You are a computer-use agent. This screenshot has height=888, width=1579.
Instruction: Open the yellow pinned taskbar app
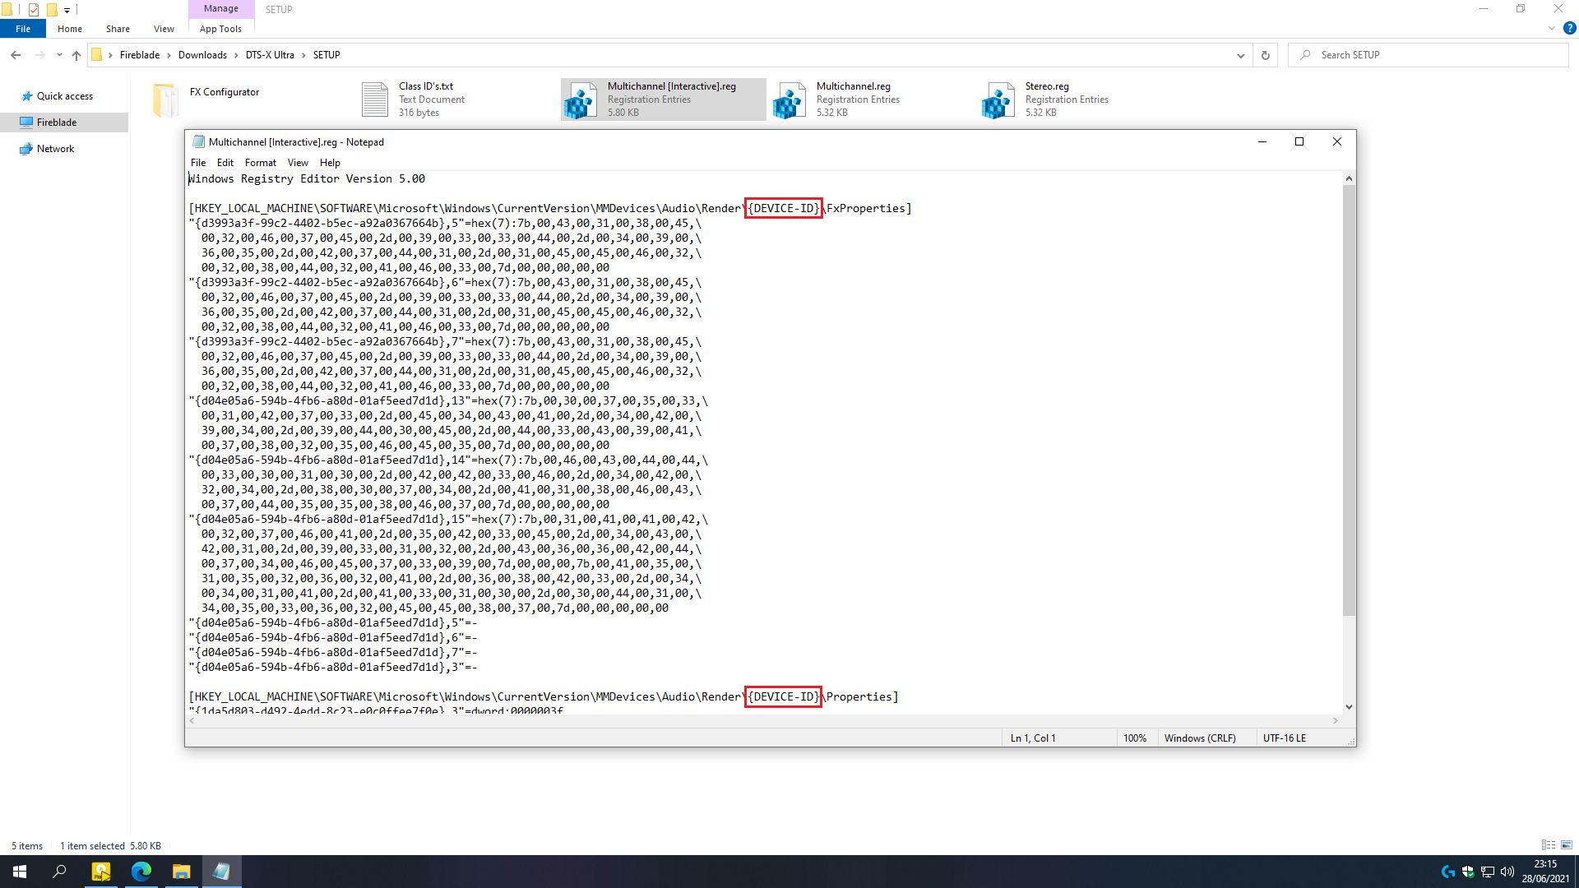[100, 872]
